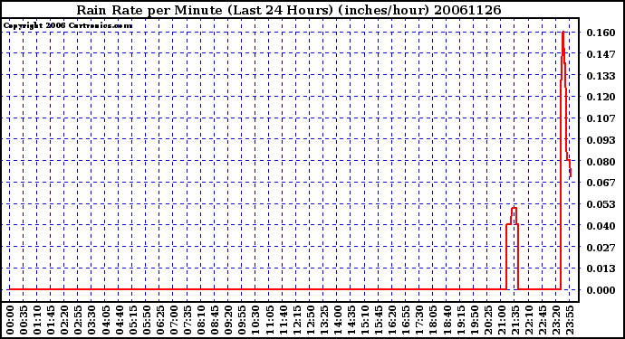Click the 16:20 time label
625x339 pixels.
click(392, 320)
